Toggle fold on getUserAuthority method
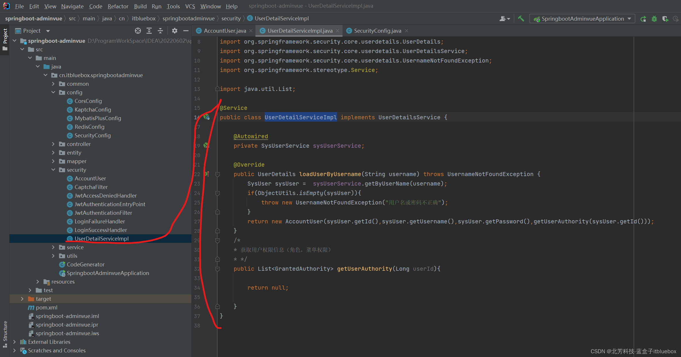 tap(218, 269)
